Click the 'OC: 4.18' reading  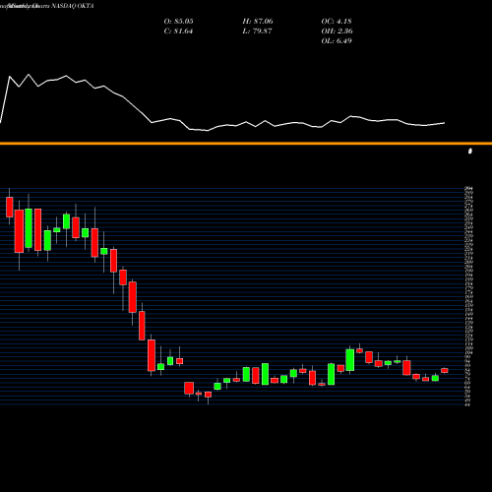point(337,22)
